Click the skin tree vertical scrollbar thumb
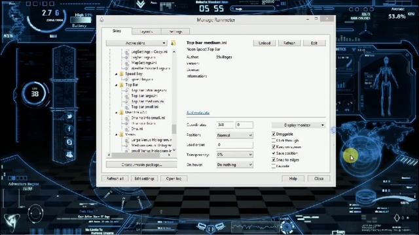 (x=174, y=129)
